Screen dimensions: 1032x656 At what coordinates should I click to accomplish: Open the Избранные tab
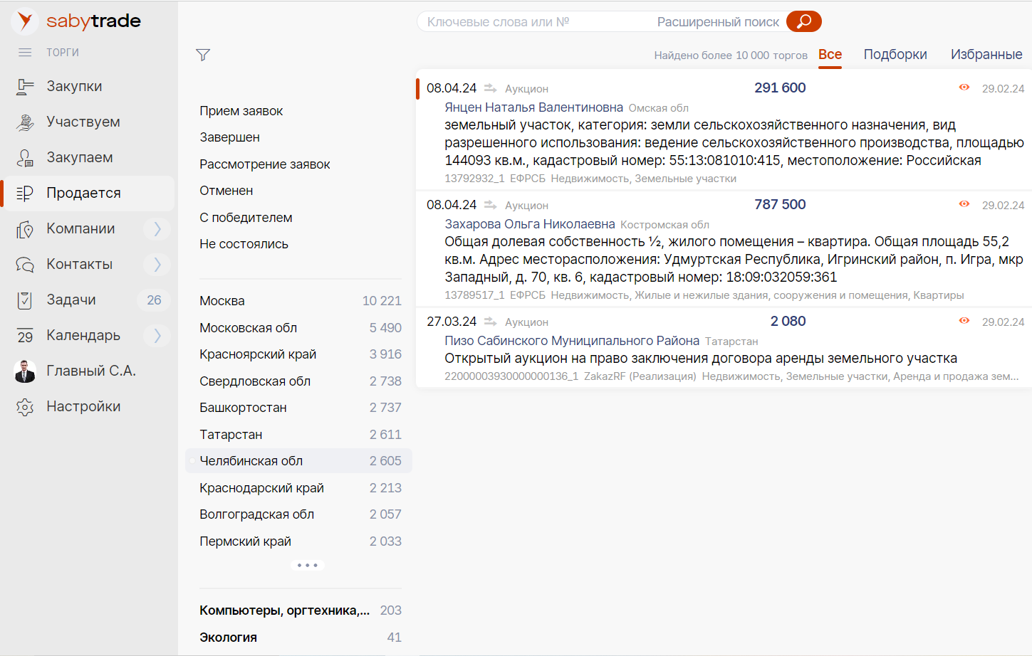986,54
